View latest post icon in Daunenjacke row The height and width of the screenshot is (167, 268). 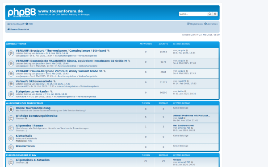187,61
